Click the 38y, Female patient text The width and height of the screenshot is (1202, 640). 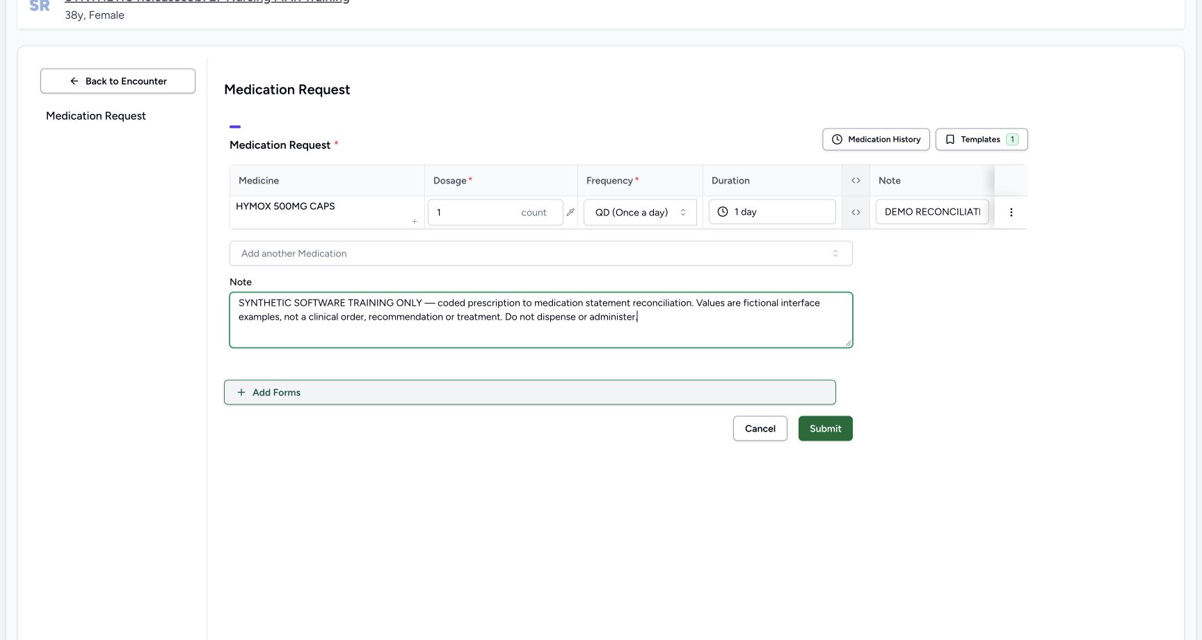95,15
